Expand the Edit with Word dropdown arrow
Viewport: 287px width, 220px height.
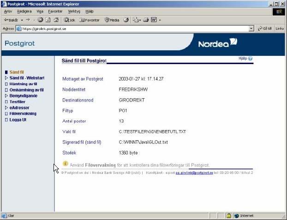pyautogui.click(x=160, y=20)
